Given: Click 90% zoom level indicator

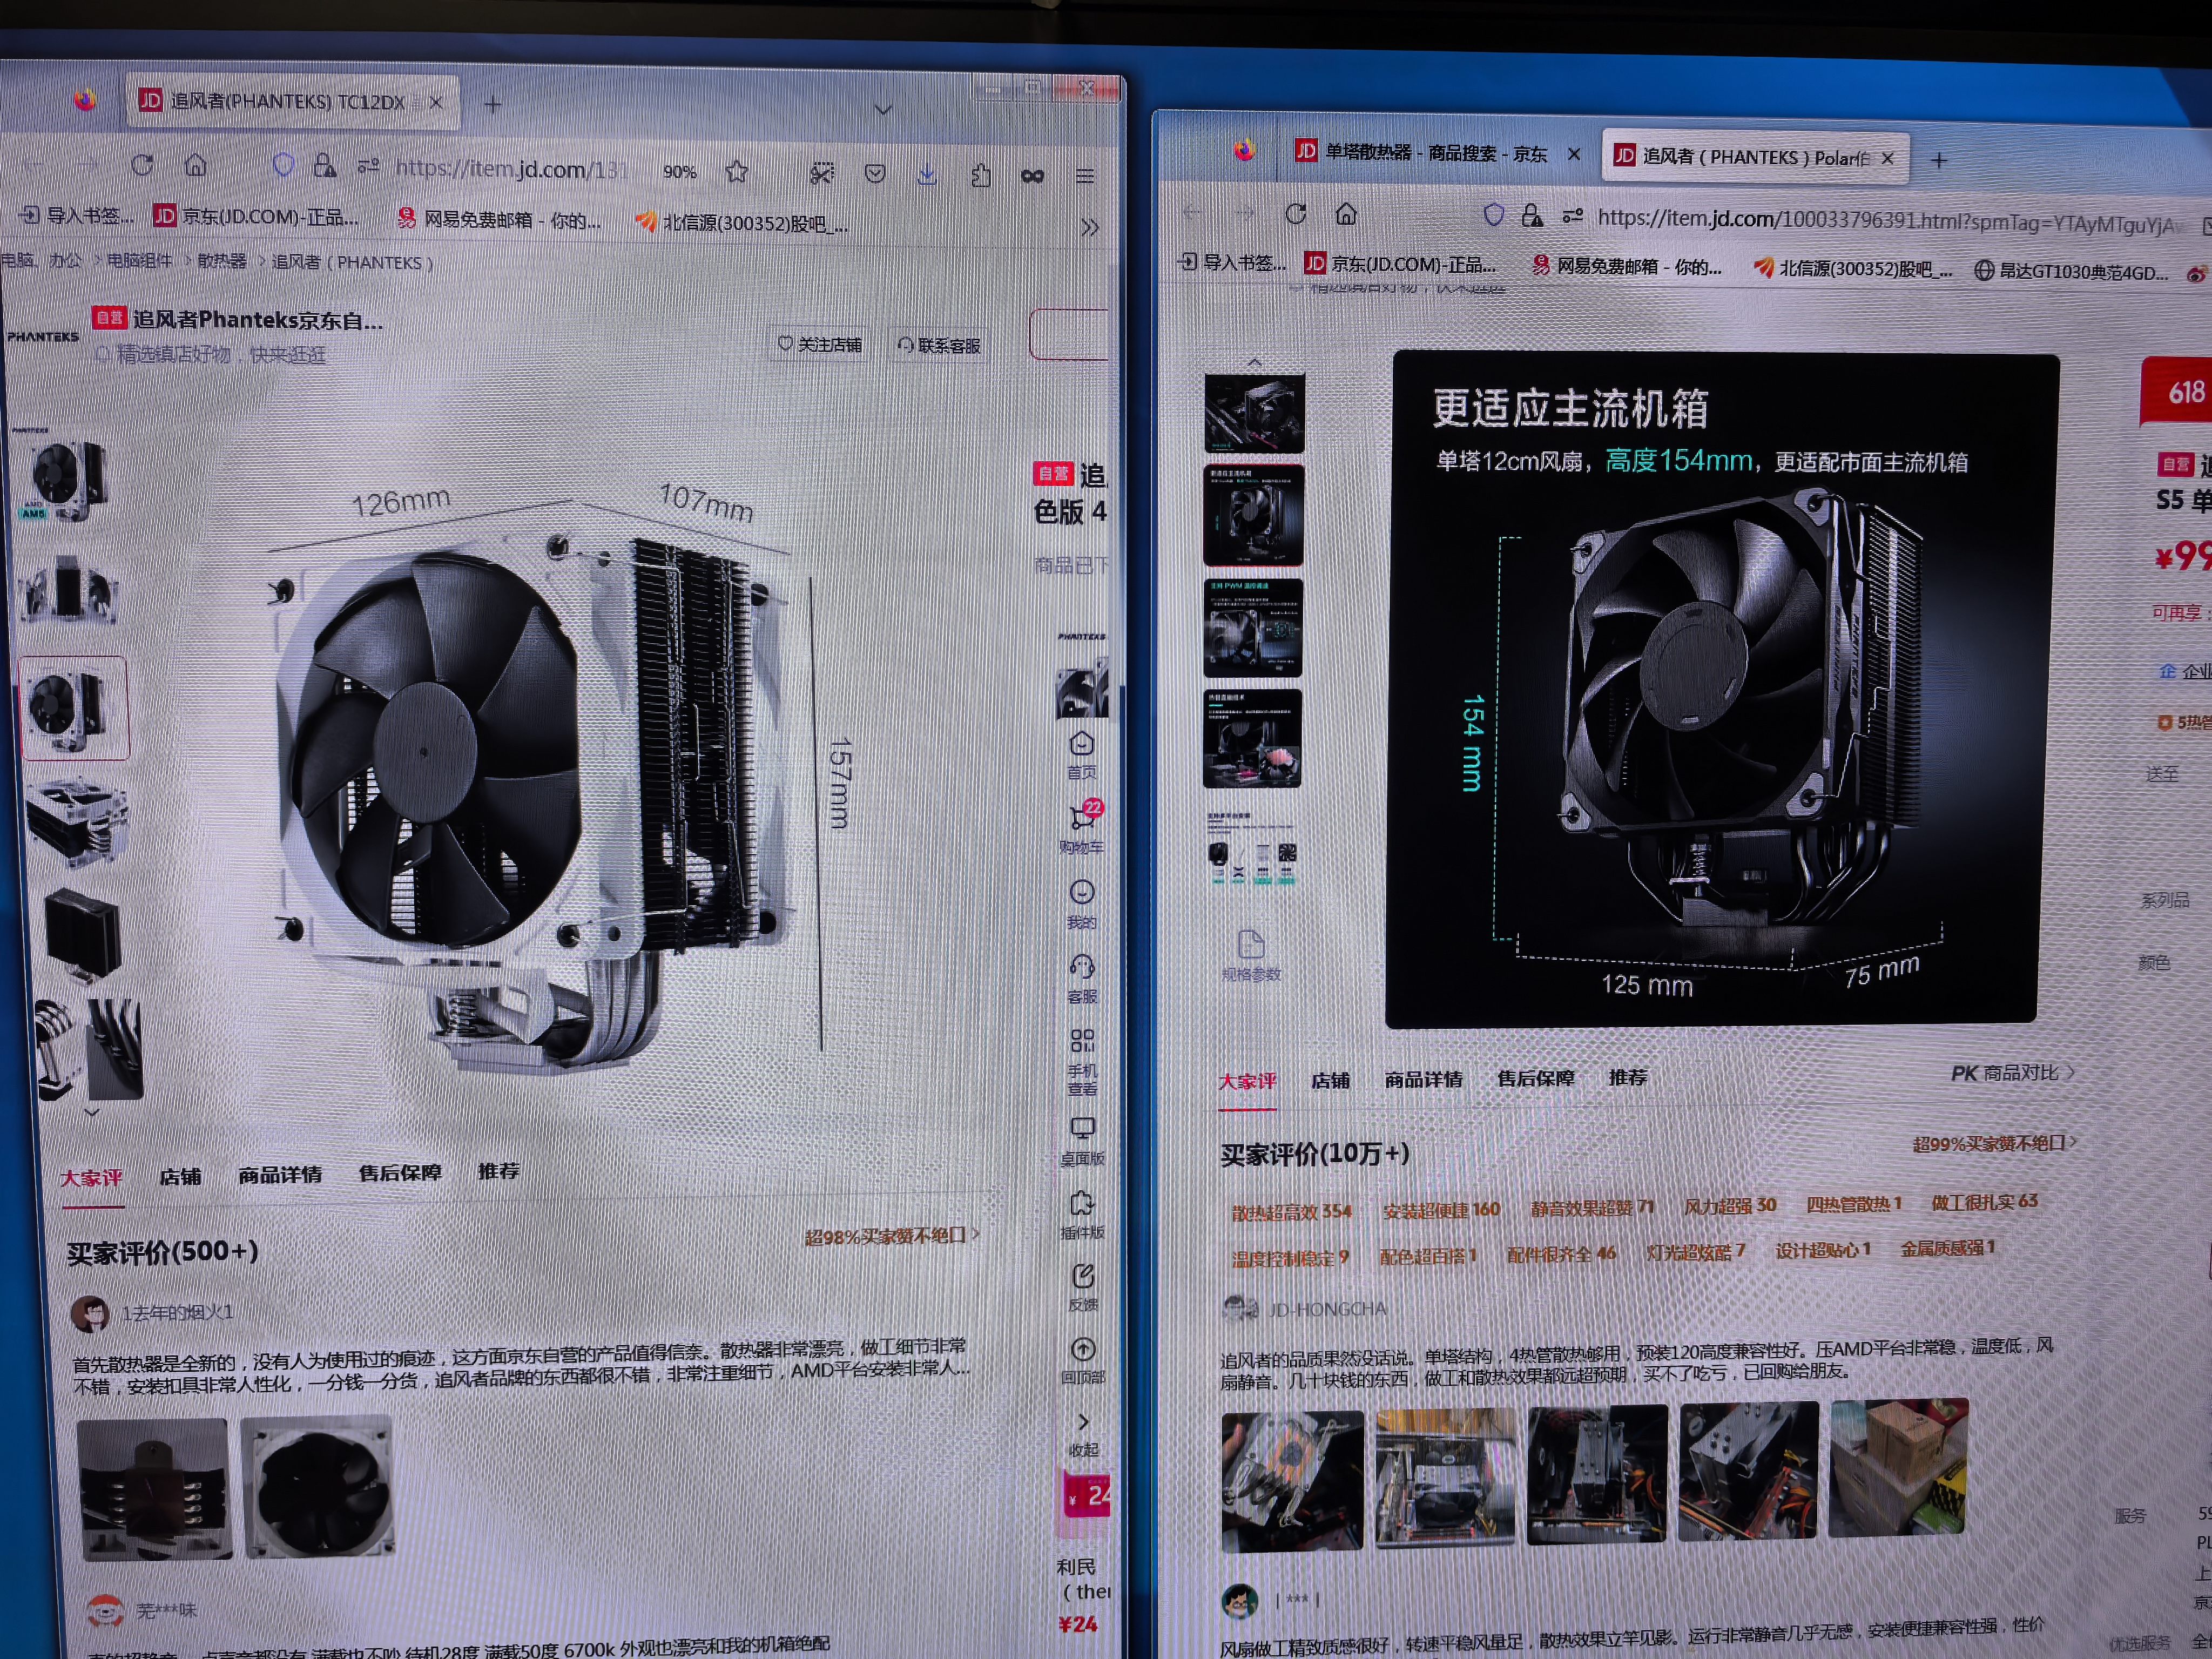Looking at the screenshot, I should 680,172.
